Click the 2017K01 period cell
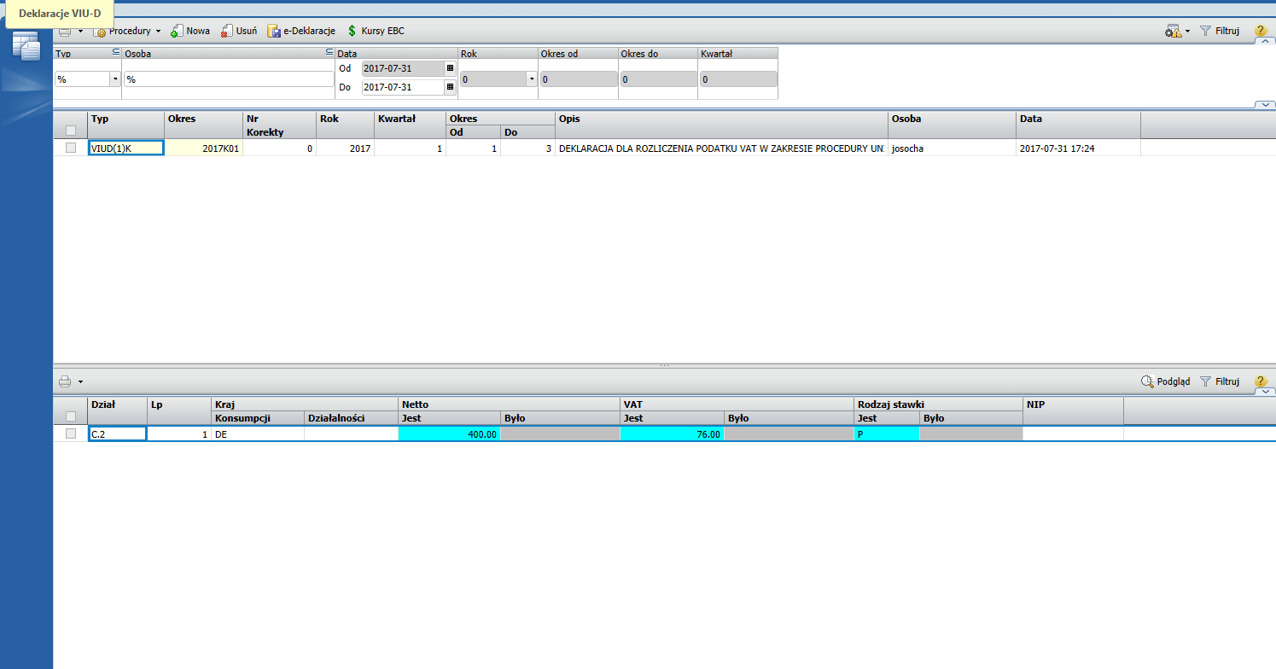The height and width of the screenshot is (669, 1276). pyautogui.click(x=204, y=148)
